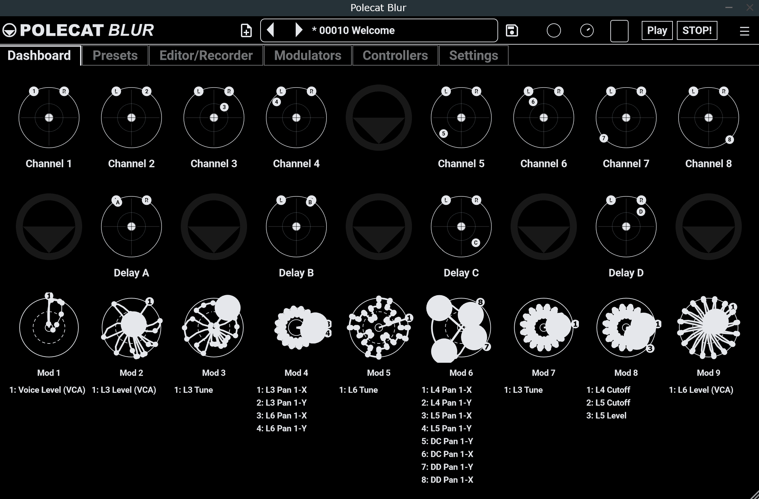
Task: Select the Channel 6 pan circle center
Action: point(544,118)
